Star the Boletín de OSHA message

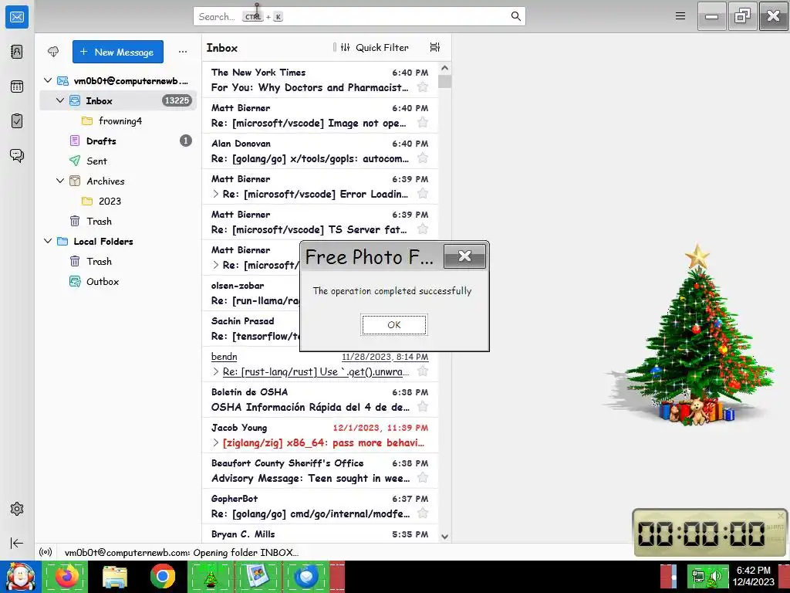(423, 406)
